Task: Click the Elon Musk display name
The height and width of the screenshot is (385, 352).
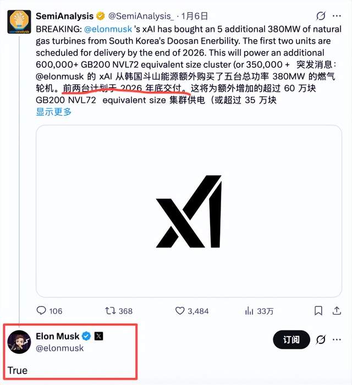Action: (57, 336)
